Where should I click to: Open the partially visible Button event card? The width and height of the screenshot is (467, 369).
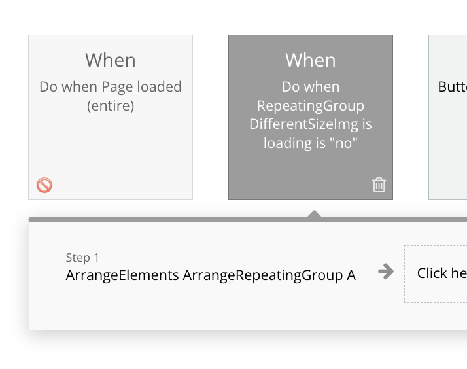coord(447,117)
